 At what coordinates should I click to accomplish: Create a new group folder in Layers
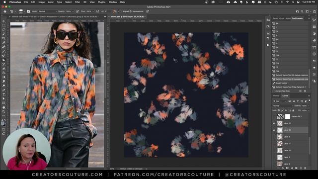click(296, 168)
